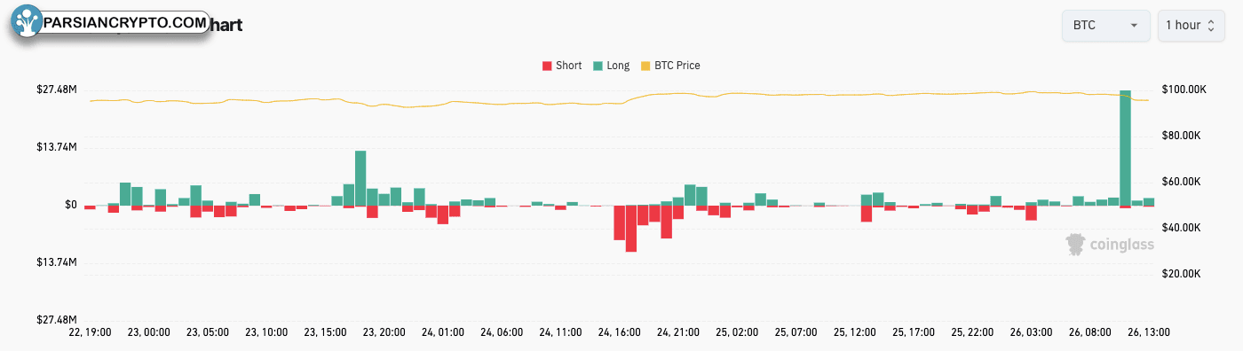Toggle the Short series in legend
Screen dimensions: 1243x351
(561, 66)
